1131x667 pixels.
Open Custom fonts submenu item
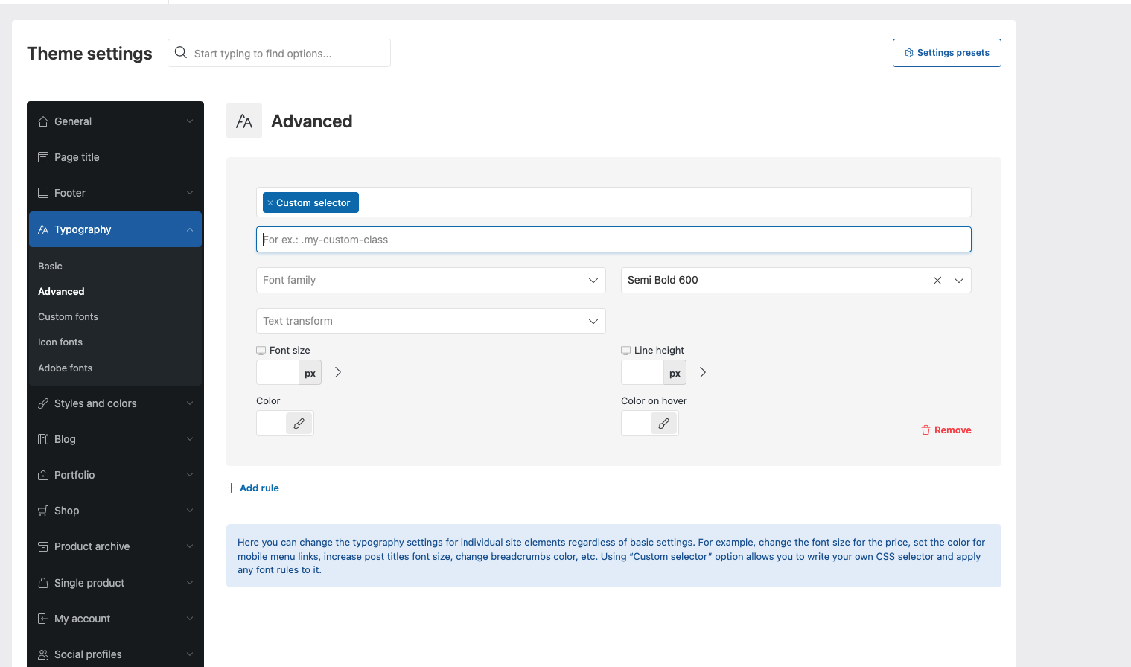tap(68, 317)
